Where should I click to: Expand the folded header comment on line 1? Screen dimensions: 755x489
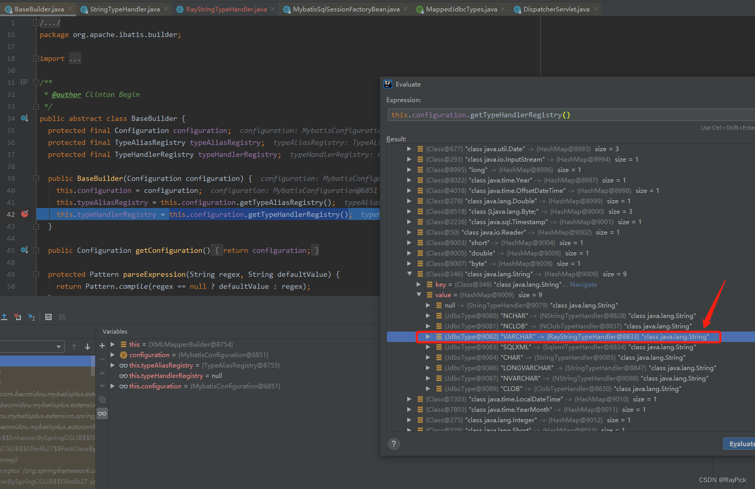coord(36,23)
